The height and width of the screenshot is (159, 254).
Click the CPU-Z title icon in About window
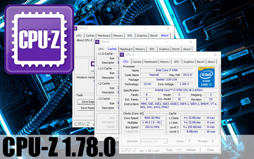coord(75,28)
